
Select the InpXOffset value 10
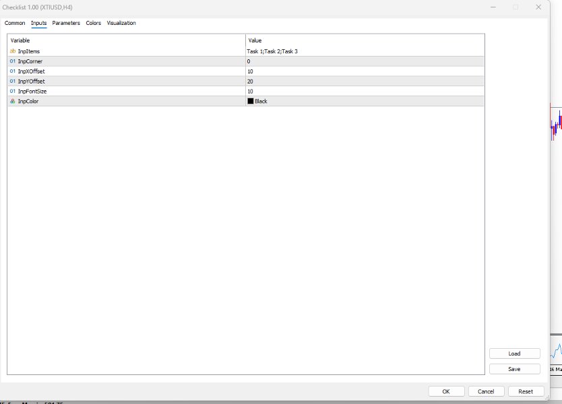[x=250, y=71]
